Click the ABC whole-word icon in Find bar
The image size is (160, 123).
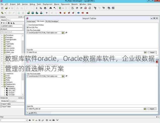tap(50, 120)
